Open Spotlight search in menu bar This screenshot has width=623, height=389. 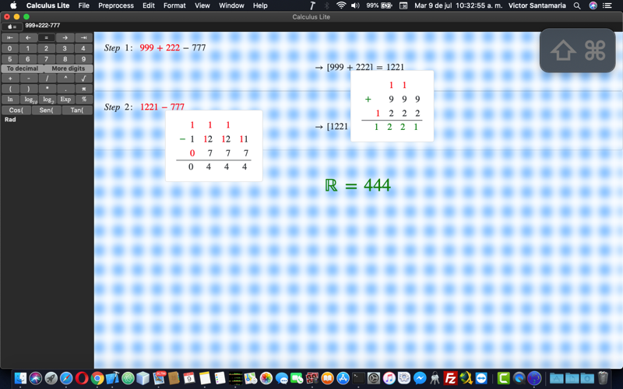[x=577, y=5]
